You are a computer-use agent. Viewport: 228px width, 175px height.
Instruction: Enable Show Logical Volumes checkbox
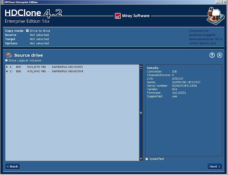pos(6,60)
